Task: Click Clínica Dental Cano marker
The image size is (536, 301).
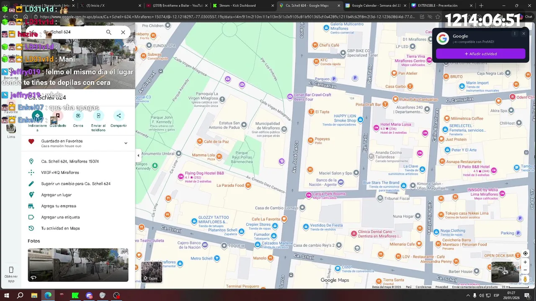Action: point(354,233)
